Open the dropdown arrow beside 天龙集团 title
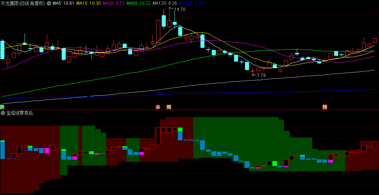The image size is (379, 195). 49,3
